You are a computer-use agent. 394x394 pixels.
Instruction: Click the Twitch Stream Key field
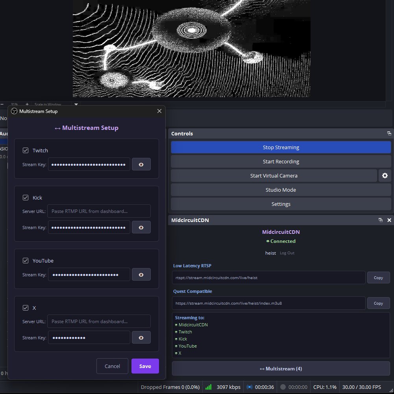tap(89, 165)
